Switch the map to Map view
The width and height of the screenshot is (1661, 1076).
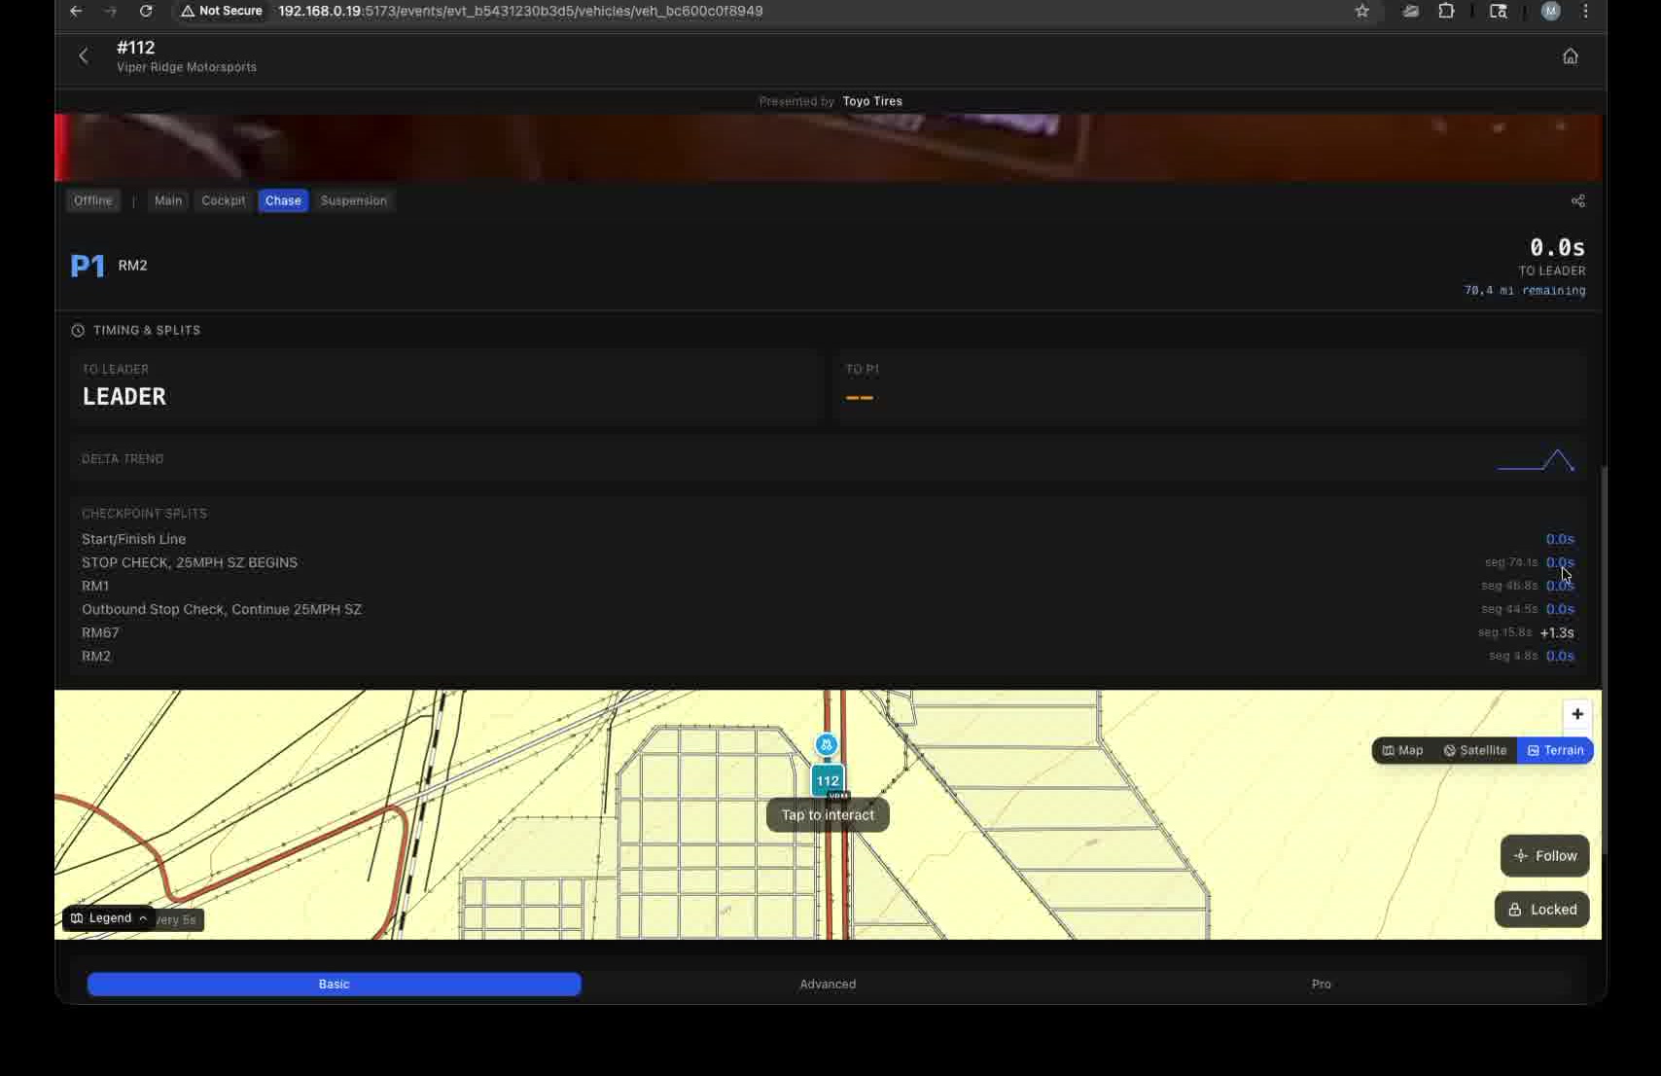[1402, 750]
